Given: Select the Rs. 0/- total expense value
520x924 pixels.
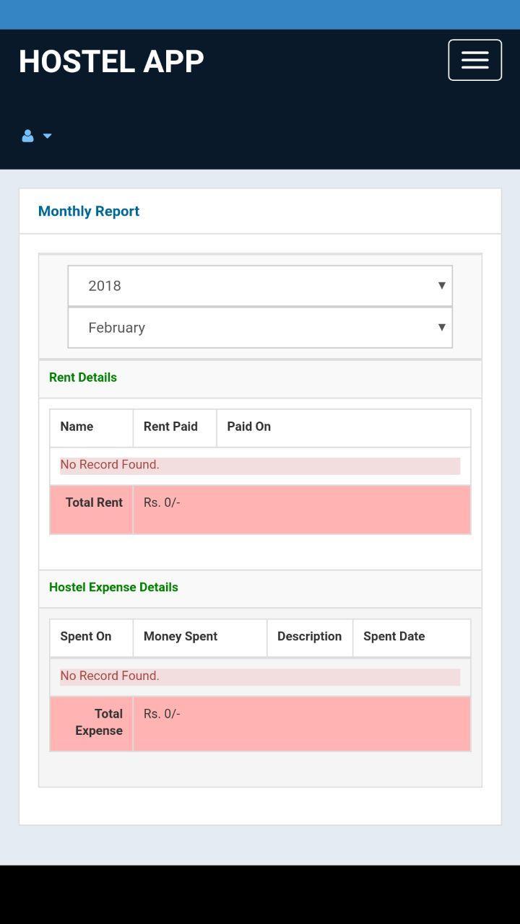Looking at the screenshot, I should [x=162, y=713].
